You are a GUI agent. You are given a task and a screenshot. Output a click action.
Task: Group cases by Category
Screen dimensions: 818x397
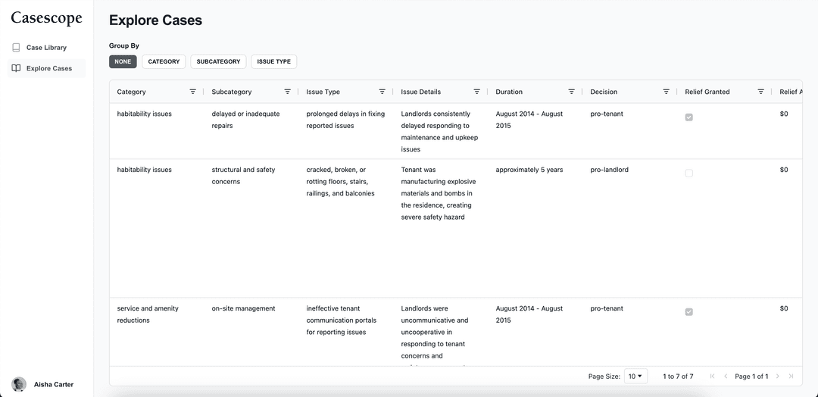[x=164, y=61]
